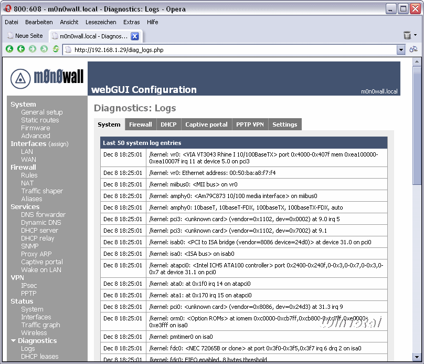This screenshot has width=424, height=364.
Task: Open Proxy ARP link
Action: (x=36, y=254)
